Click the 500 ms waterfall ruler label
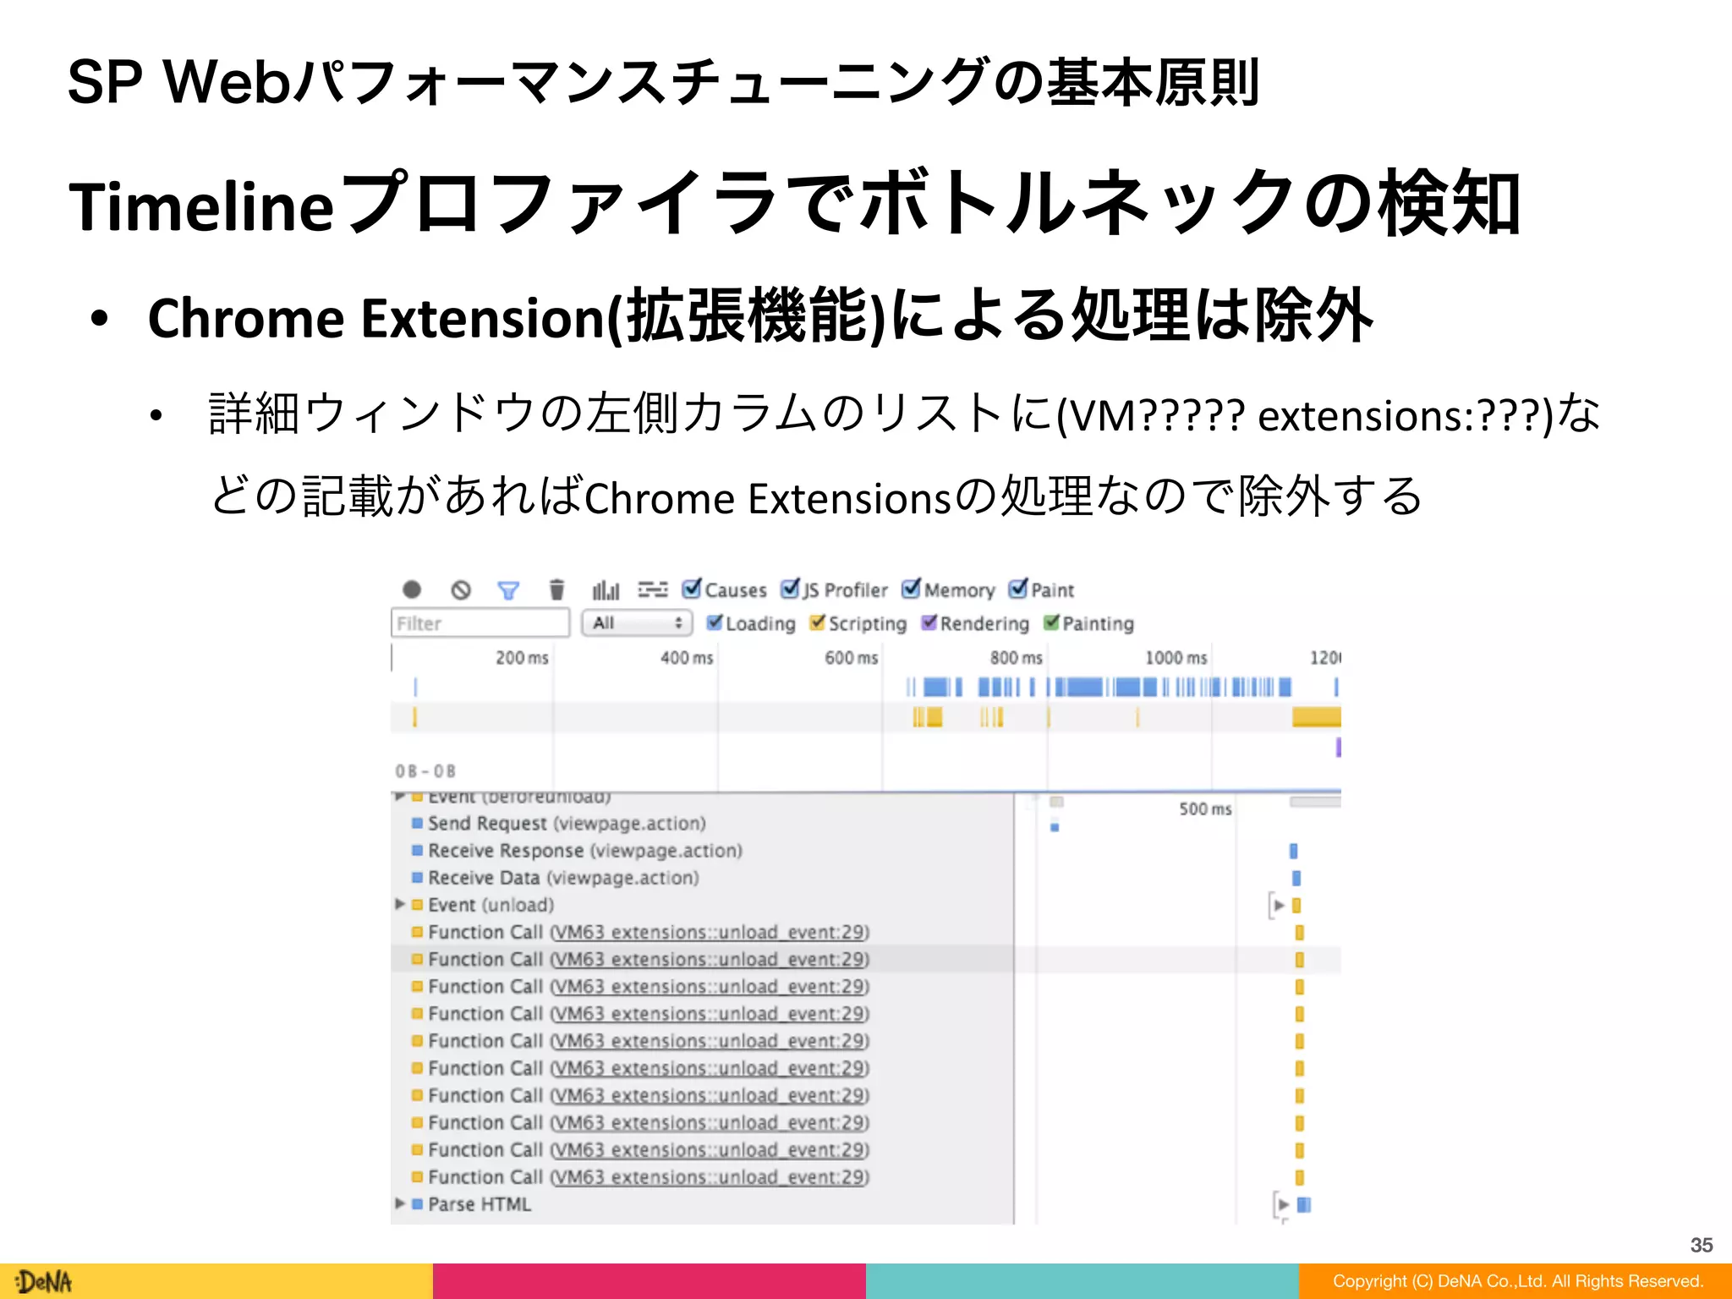Screen dimensions: 1732x1299 pyautogui.click(x=1205, y=808)
